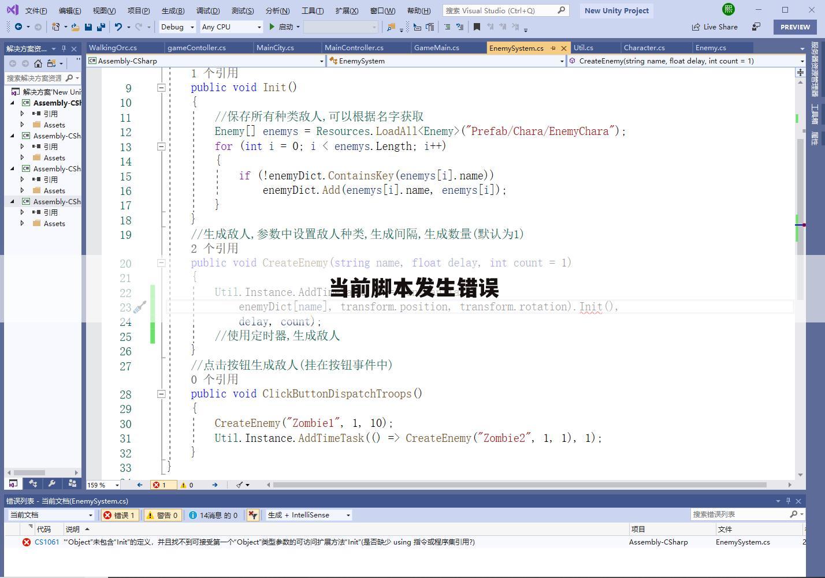Click the PREVIEW button
The height and width of the screenshot is (578, 825).
pos(795,27)
